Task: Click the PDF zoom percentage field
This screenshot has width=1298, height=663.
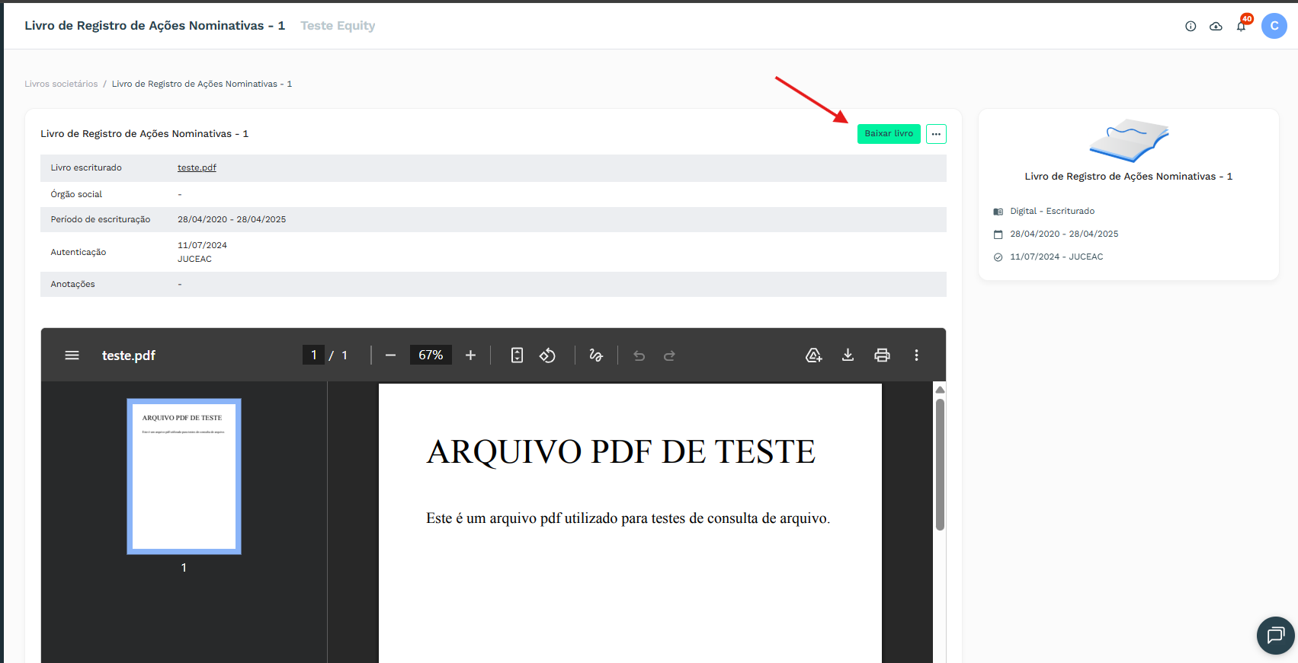Action: point(431,355)
